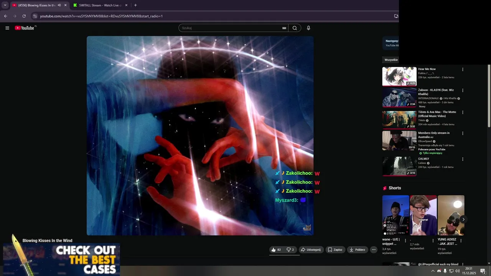Viewport: 491px width, 276px height.
Task: Show hidden tray icons chevron
Action: 433,271
